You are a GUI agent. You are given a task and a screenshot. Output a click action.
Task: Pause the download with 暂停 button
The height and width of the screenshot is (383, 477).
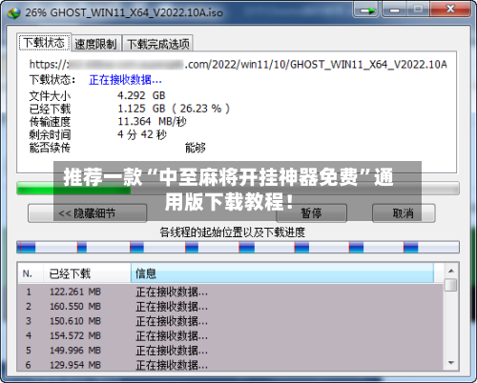311,213
